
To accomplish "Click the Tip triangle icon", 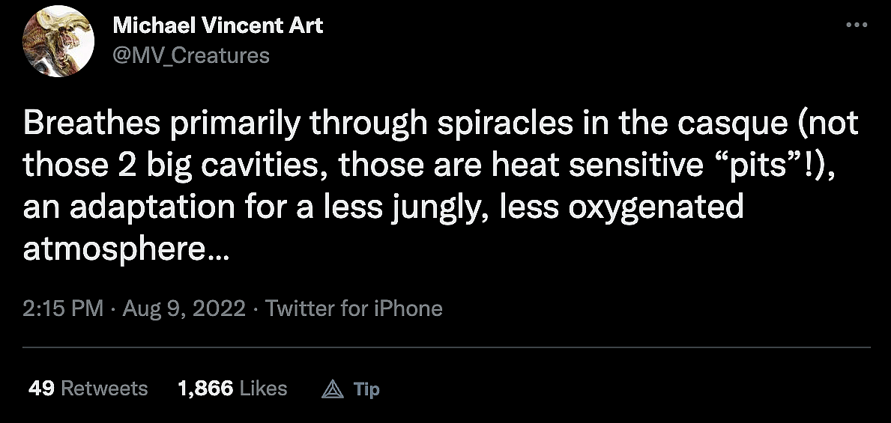I will tap(331, 389).
